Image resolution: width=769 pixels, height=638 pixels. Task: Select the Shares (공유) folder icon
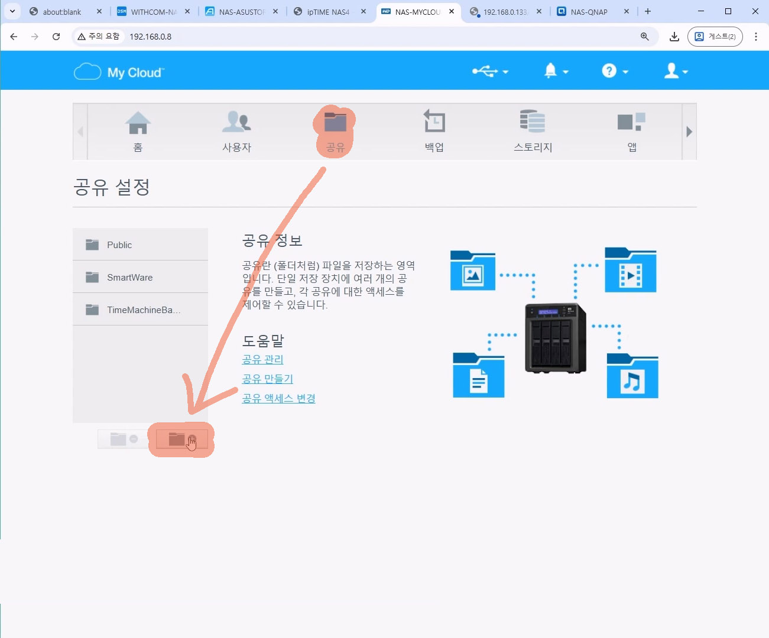(x=335, y=122)
